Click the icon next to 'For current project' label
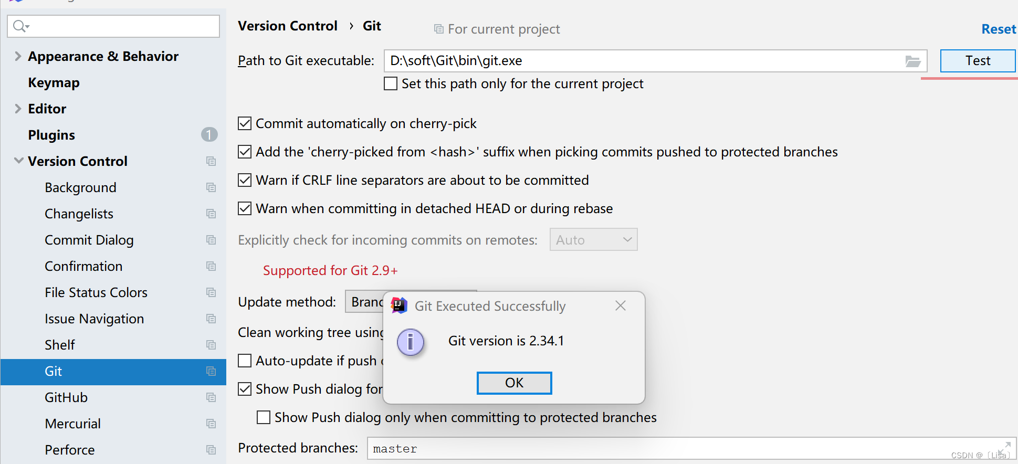This screenshot has height=464, width=1018. point(438,29)
